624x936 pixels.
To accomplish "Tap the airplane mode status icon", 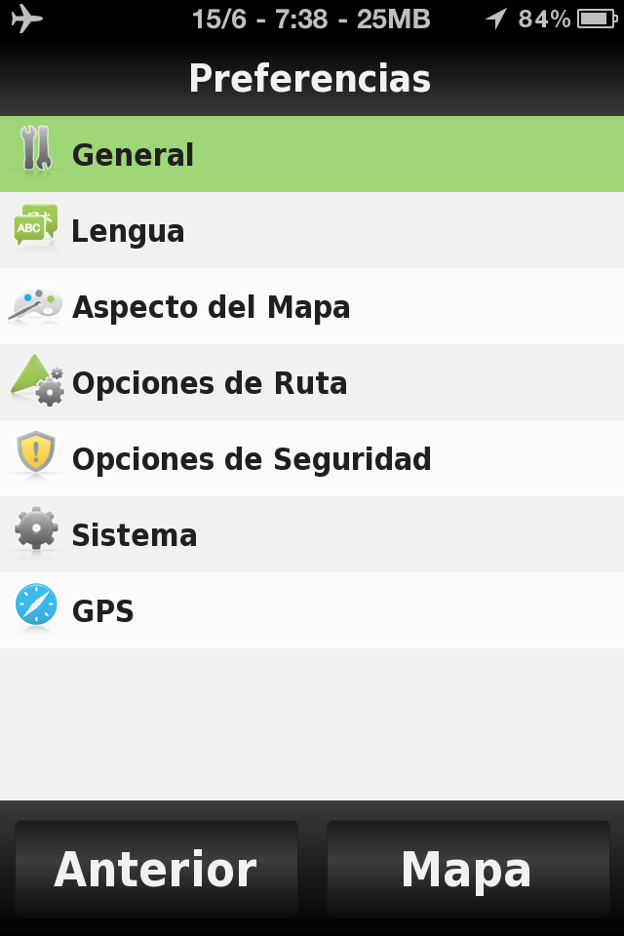I will tap(27, 19).
